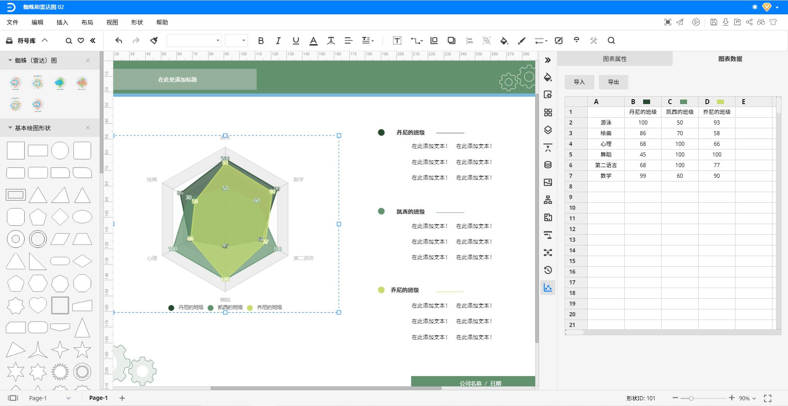Switch to the 图表属性 tab
The image size is (788, 406).
click(x=614, y=59)
